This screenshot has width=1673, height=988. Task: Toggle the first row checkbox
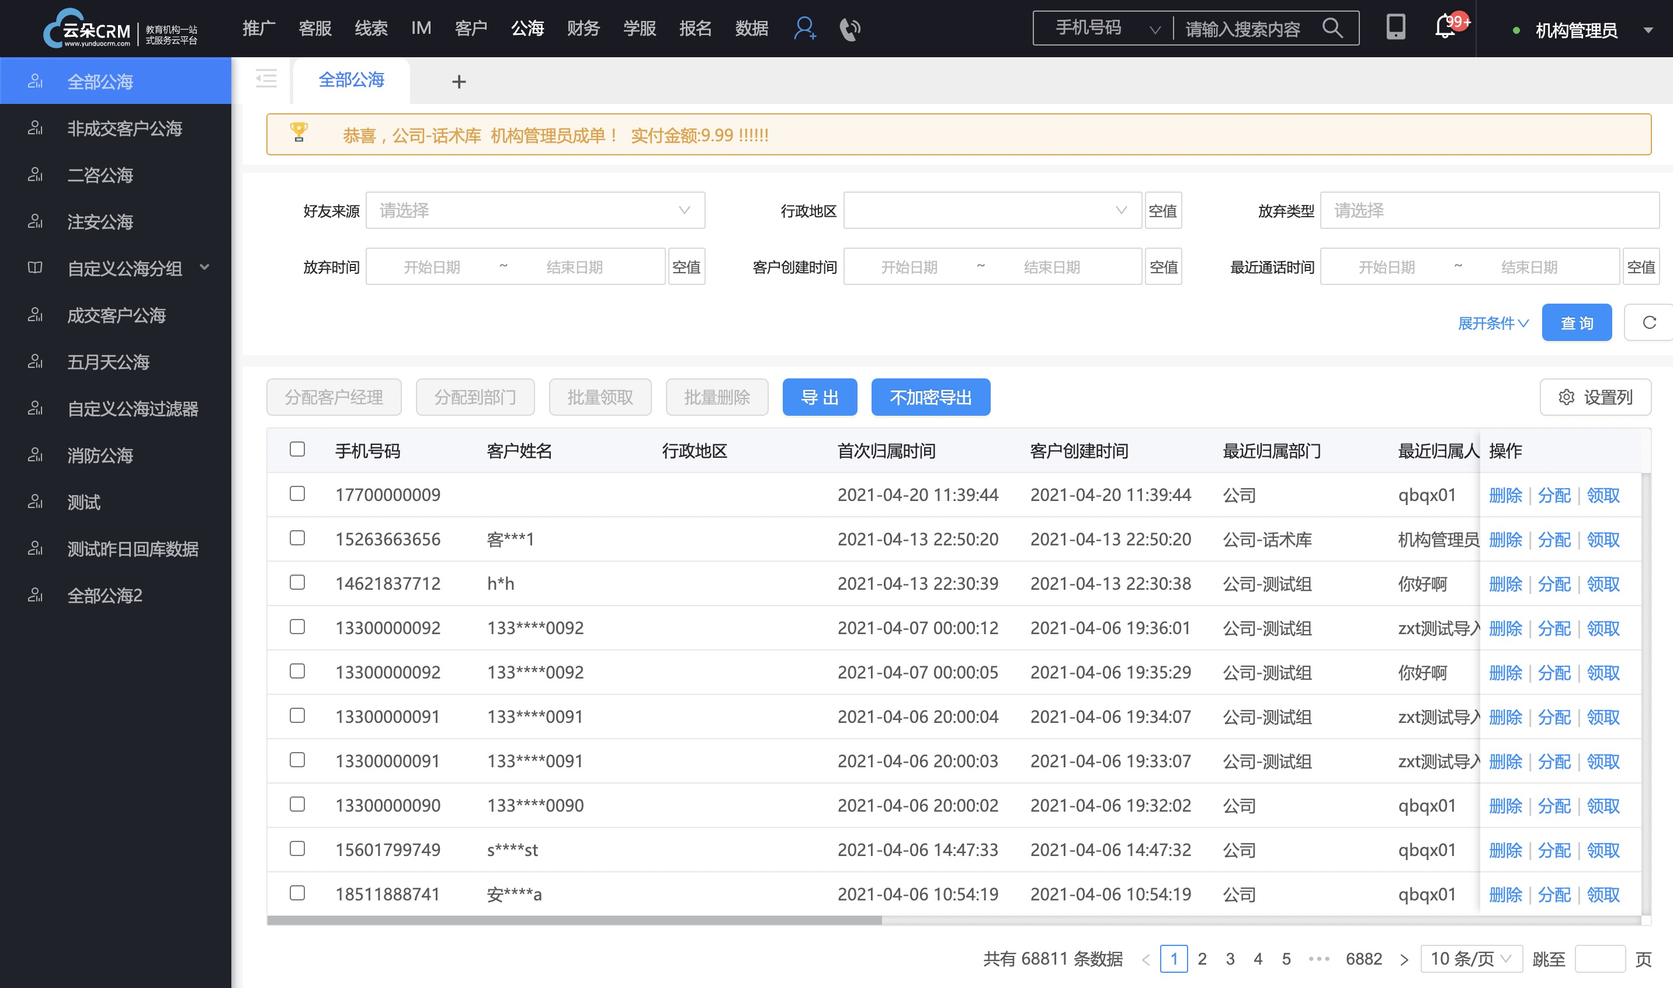click(x=298, y=494)
